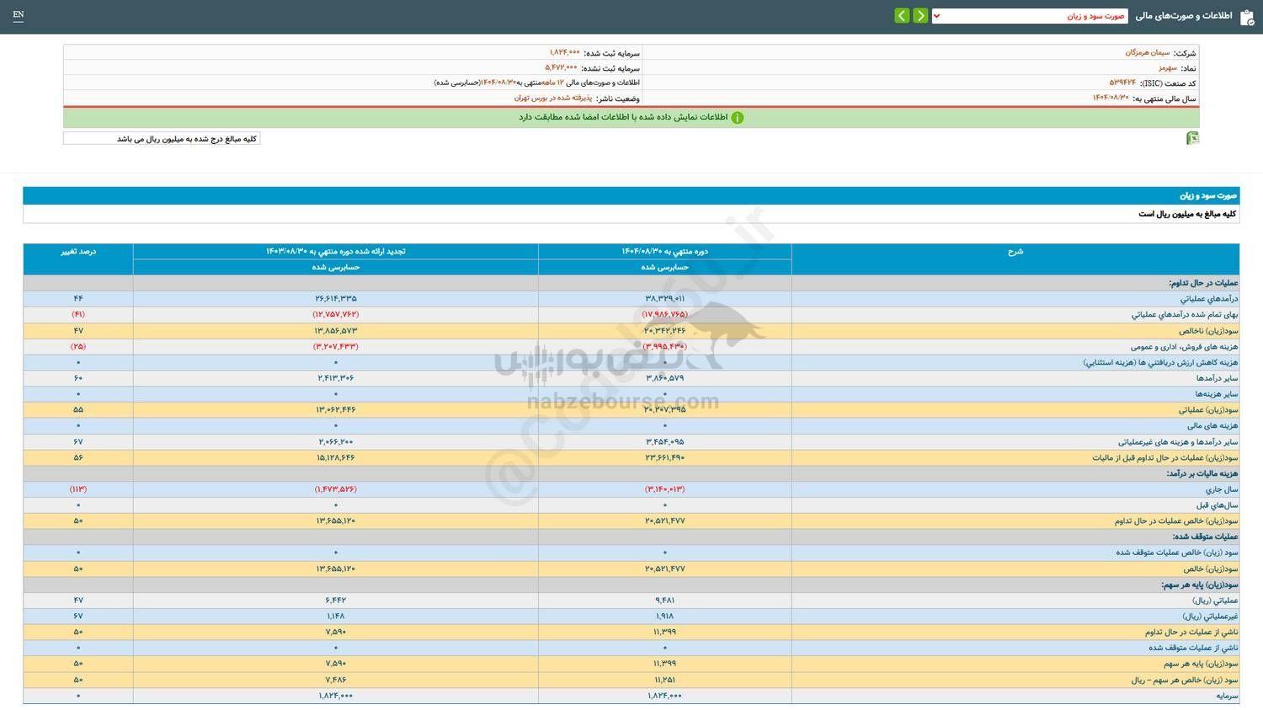The image size is (1263, 710).
Task: Switch site language by clicking EN
Action: coord(19,15)
